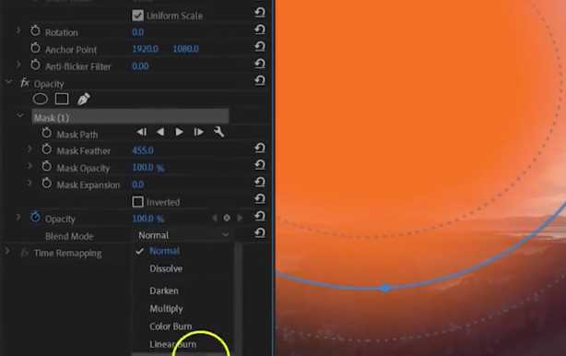Track mask backward one frame
This screenshot has width=566, height=356.
click(x=141, y=132)
